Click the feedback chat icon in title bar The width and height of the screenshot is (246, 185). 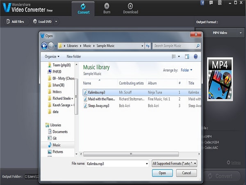tap(211, 3)
